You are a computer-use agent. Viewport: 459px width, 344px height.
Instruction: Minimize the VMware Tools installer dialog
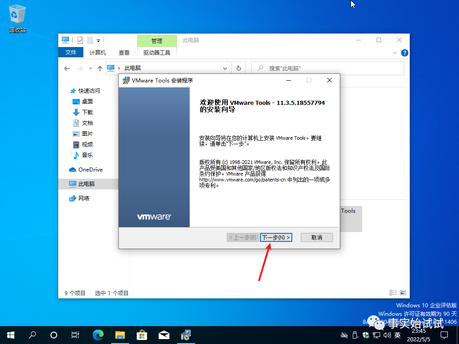click(x=289, y=80)
